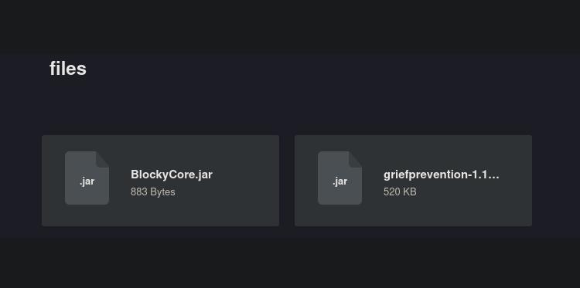Screen dimensions: 580x288
Task: Click the dark header bar above files
Action: [290, 27]
